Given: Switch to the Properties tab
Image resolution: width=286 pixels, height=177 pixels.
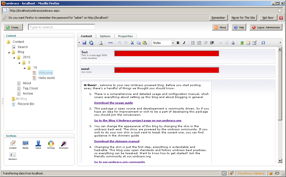Looking at the screenshot, I should (x=125, y=36).
